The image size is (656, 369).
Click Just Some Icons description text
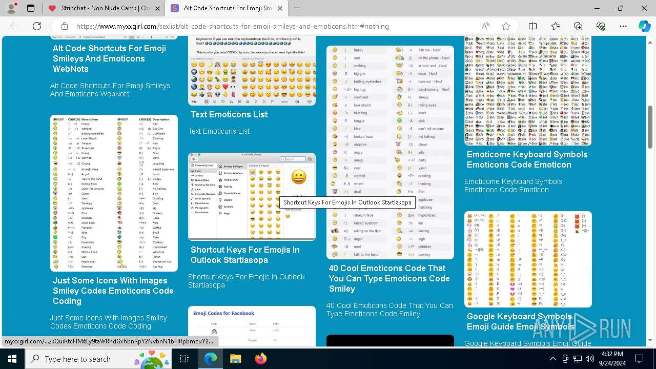(109, 322)
